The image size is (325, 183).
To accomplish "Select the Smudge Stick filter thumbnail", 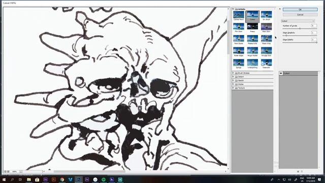I will tap(266, 51).
